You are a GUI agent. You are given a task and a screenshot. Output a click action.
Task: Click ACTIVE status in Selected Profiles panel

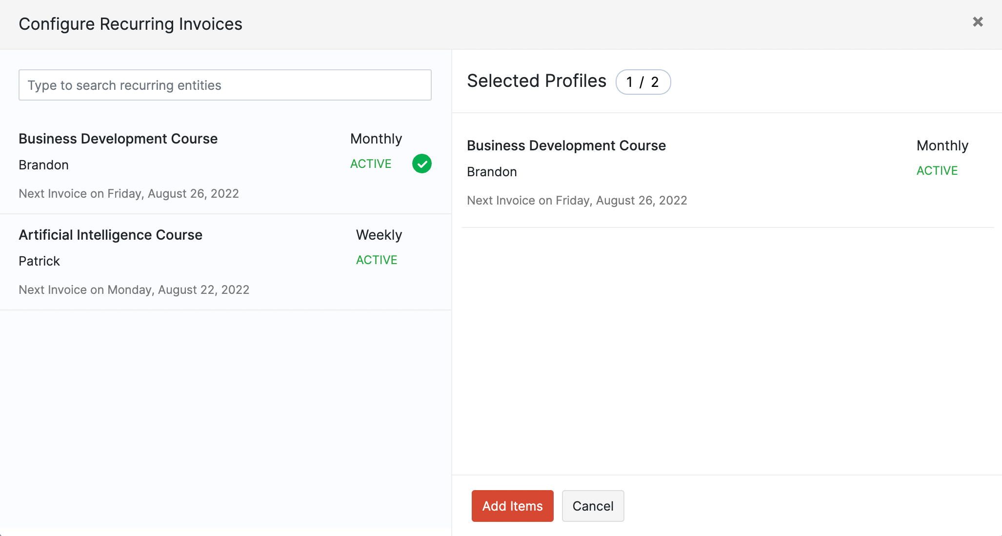tap(937, 171)
